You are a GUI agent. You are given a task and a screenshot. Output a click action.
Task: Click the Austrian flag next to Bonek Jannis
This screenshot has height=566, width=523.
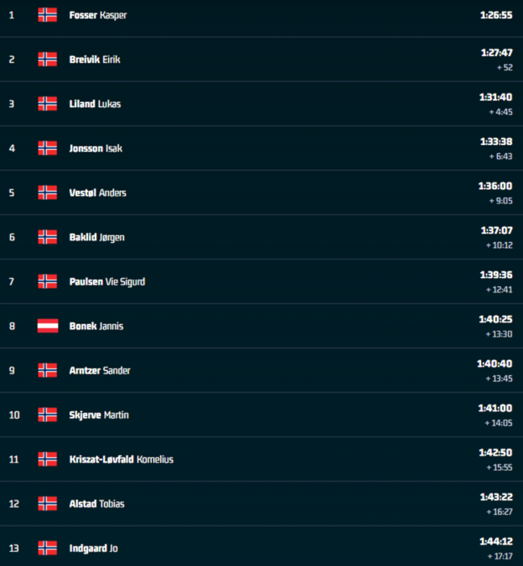pyautogui.click(x=47, y=326)
